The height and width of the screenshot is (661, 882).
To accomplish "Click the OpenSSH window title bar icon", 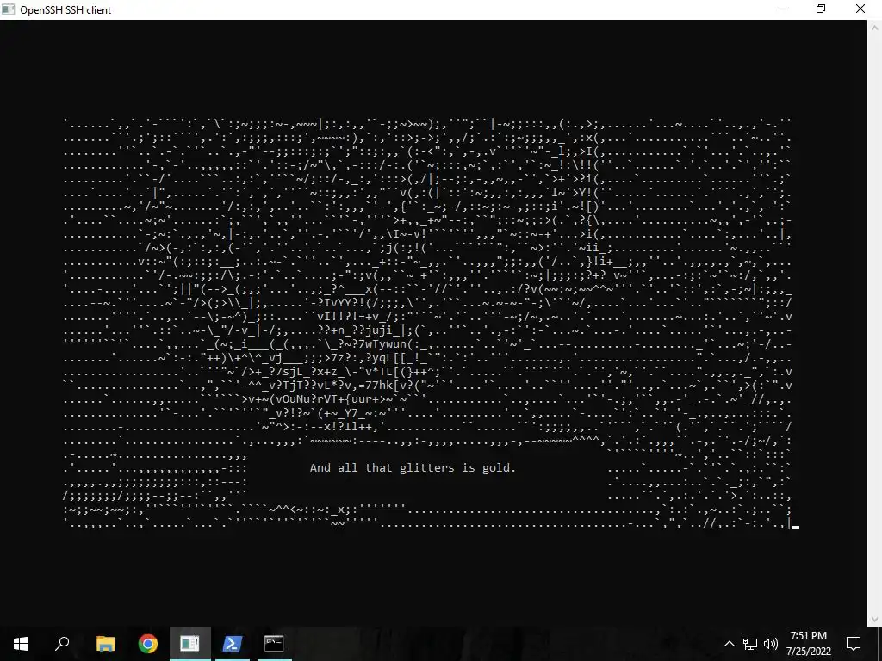I will 8,9.
